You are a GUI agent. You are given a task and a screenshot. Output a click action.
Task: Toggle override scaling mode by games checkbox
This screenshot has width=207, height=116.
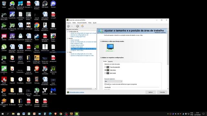tap(105, 84)
